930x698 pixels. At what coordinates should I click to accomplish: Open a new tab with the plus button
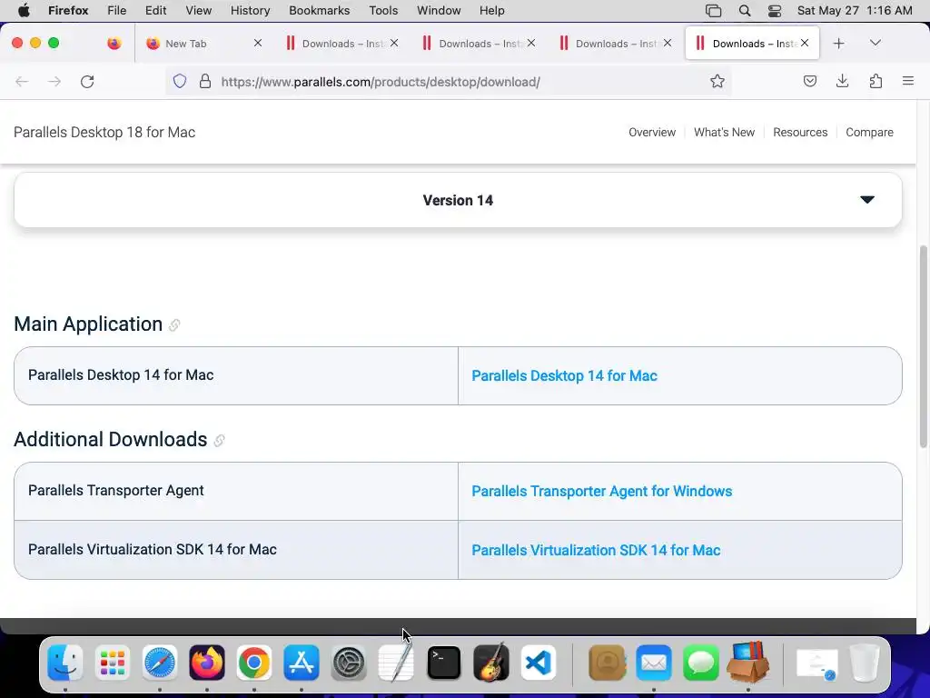838,44
